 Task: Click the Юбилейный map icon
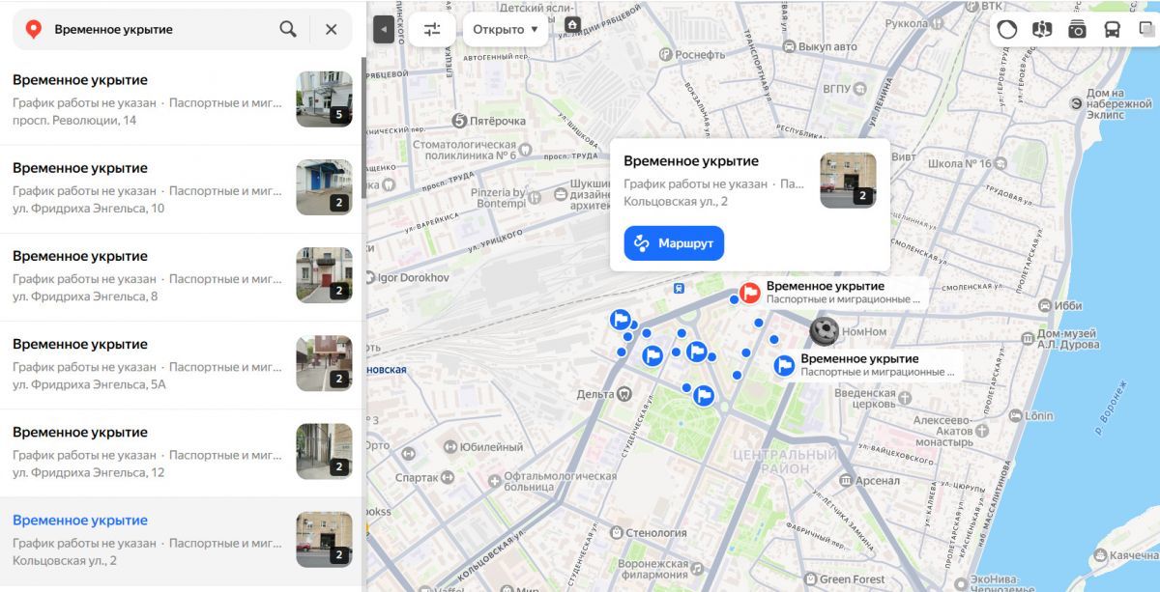(x=449, y=447)
